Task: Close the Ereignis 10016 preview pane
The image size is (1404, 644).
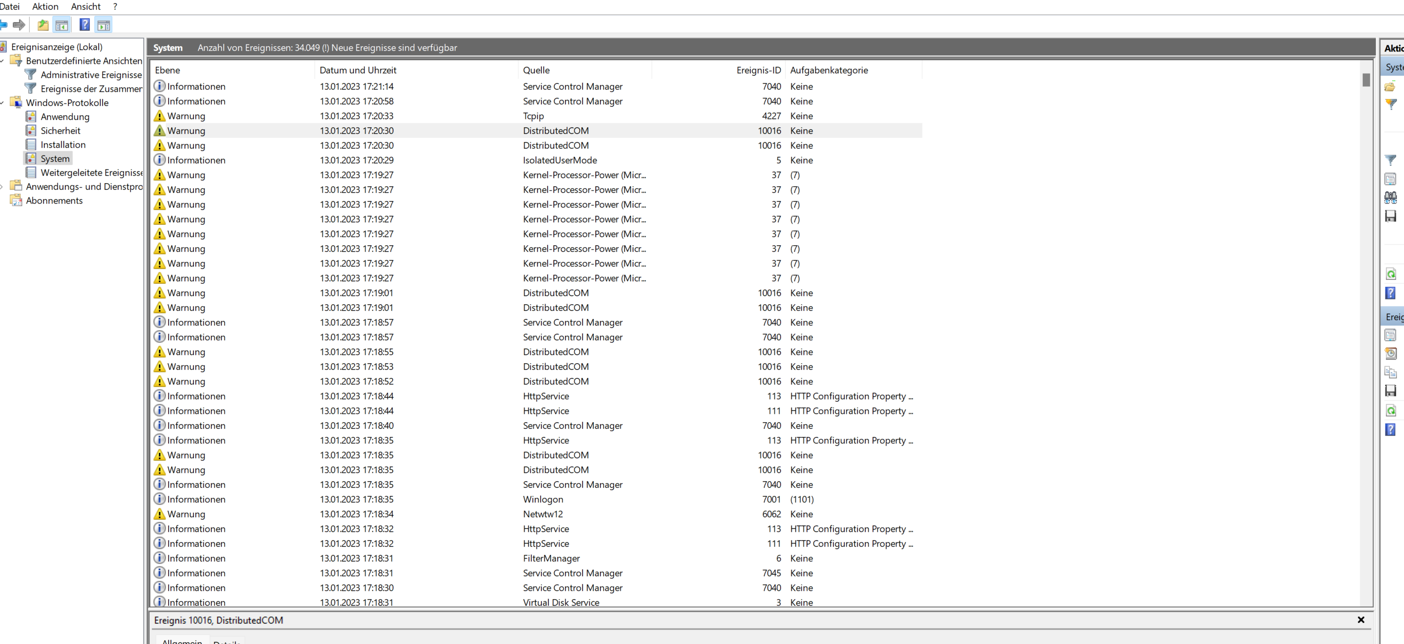Action: [1361, 620]
